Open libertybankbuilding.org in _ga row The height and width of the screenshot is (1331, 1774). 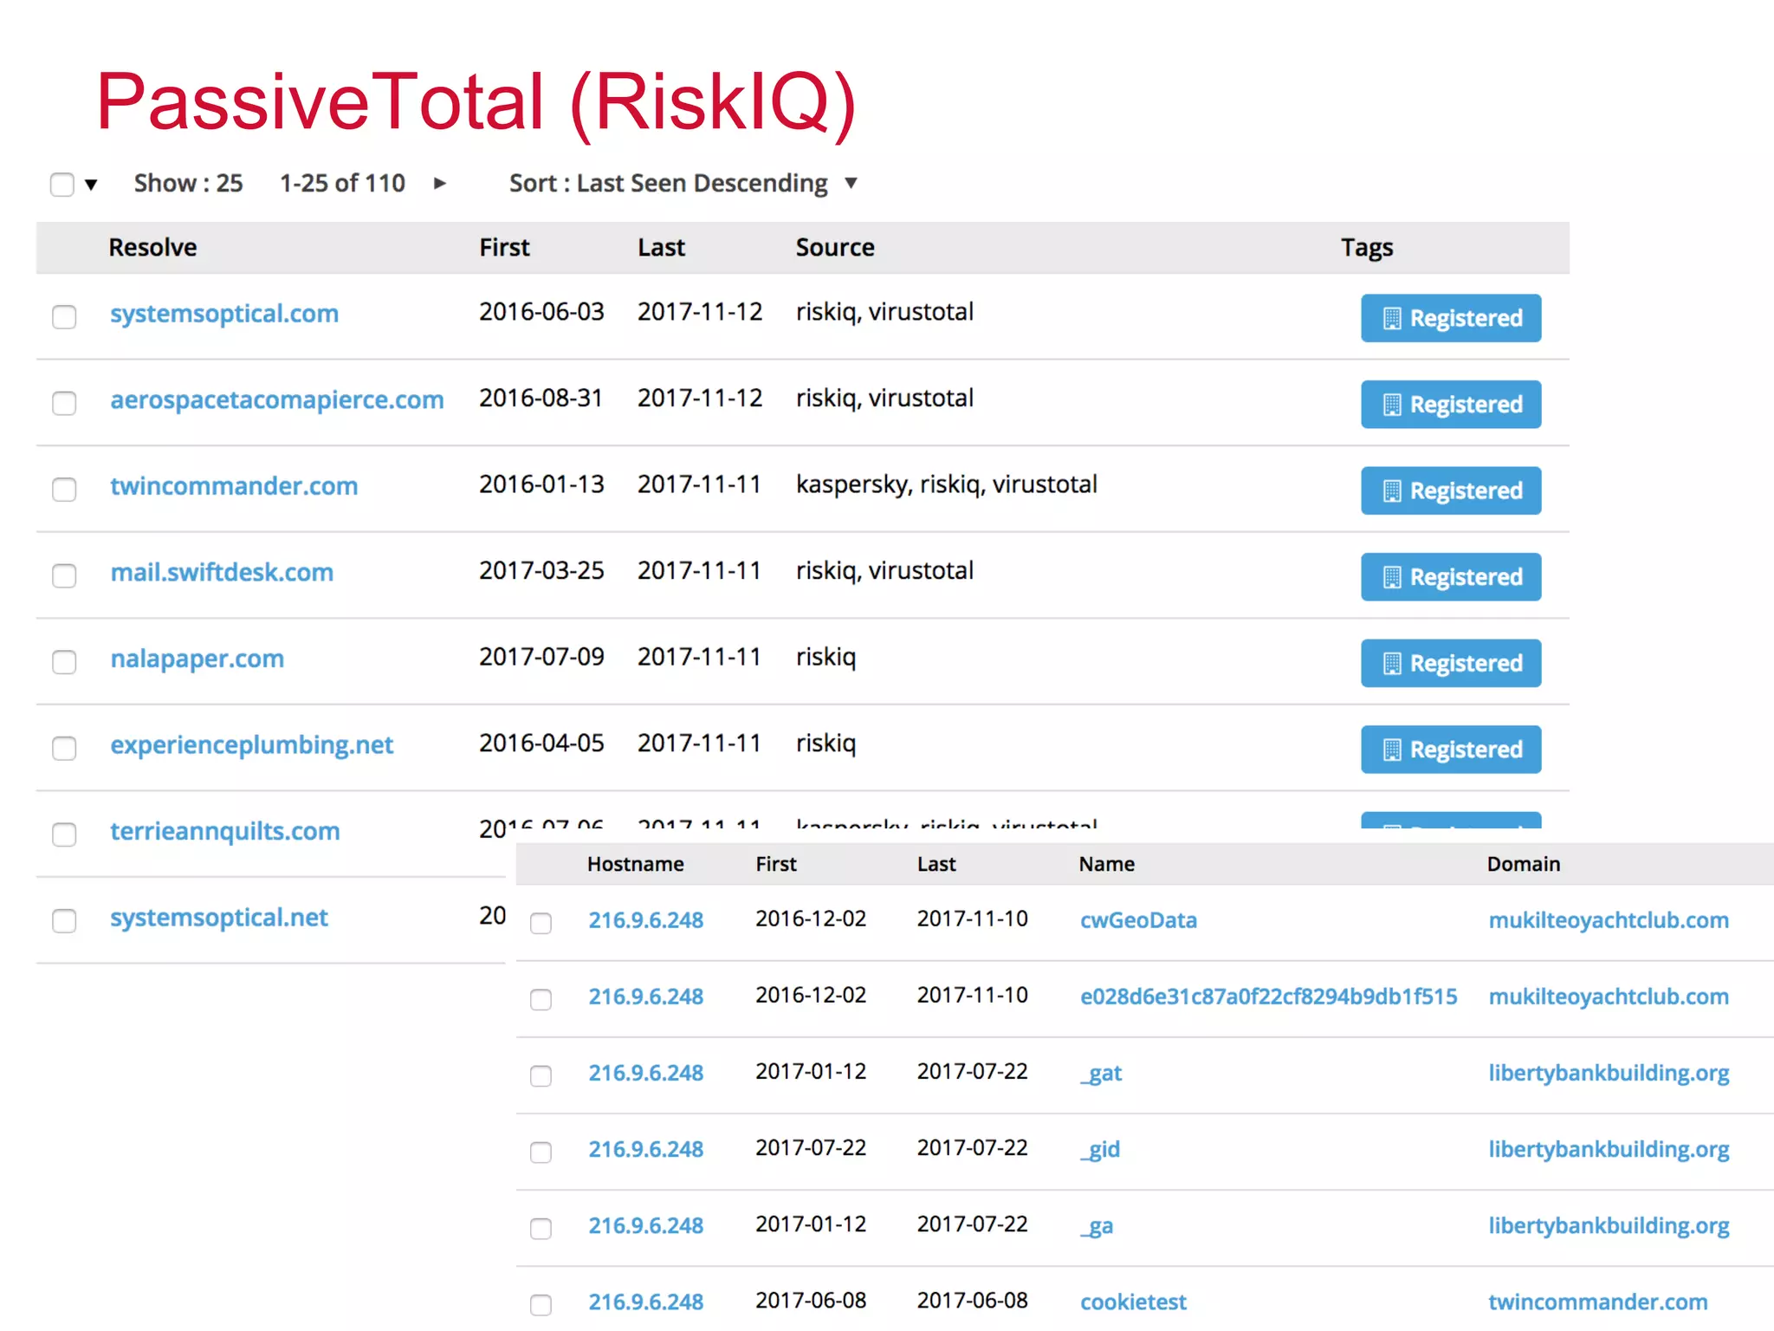pyautogui.click(x=1609, y=1225)
